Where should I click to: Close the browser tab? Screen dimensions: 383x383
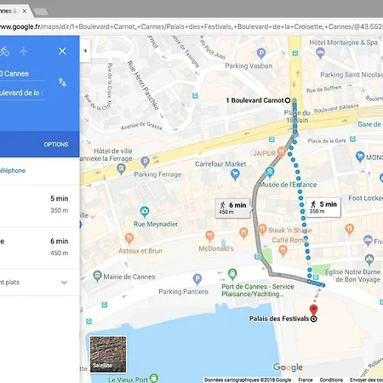click(x=25, y=11)
